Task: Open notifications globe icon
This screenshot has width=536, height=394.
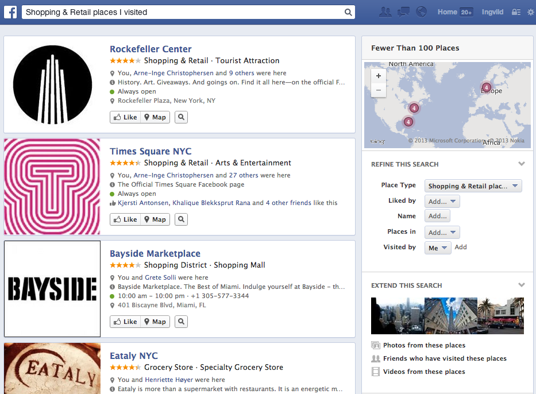Action: click(421, 12)
